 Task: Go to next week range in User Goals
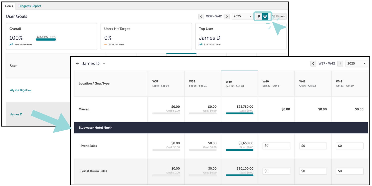tap(227, 16)
